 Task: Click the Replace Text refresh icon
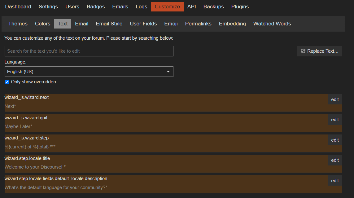(x=303, y=51)
